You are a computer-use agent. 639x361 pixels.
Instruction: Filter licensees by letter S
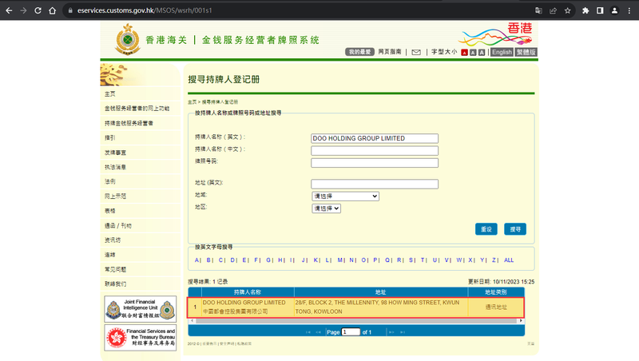(411, 260)
